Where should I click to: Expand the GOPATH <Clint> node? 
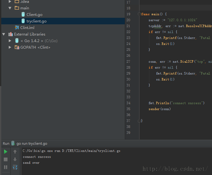[x=10, y=47]
